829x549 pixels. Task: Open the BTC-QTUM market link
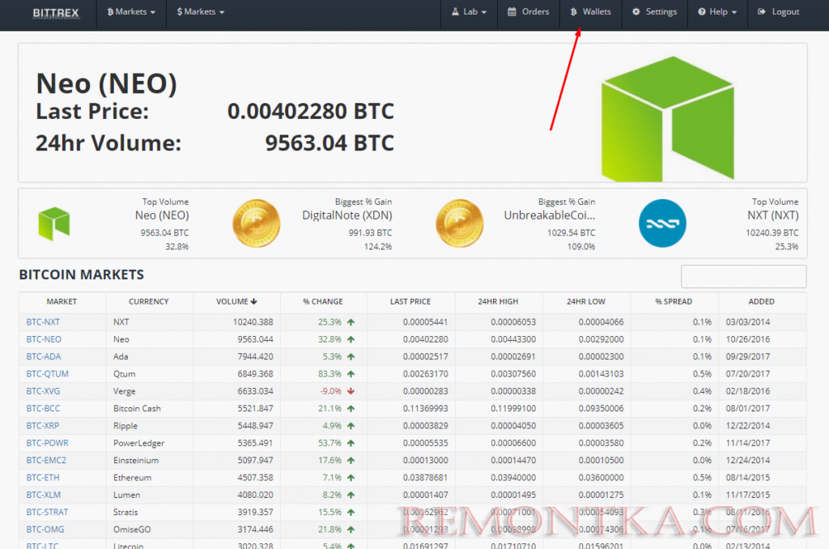[48, 374]
